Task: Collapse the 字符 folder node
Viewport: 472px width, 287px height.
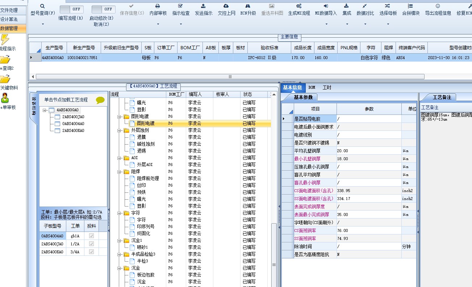Action: tap(120, 213)
